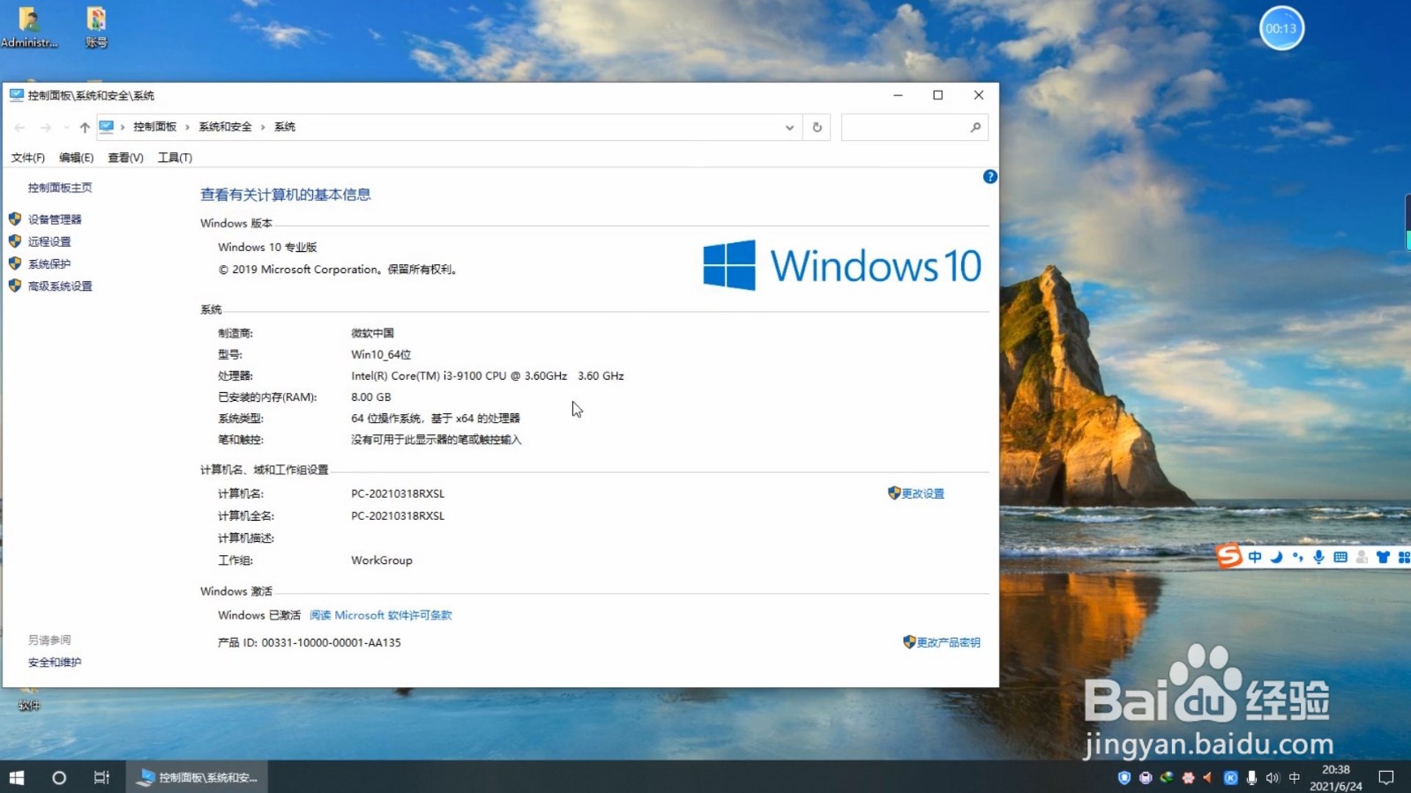Click the forward navigation arrow
This screenshot has width=1411, height=793.
pyautogui.click(x=46, y=128)
